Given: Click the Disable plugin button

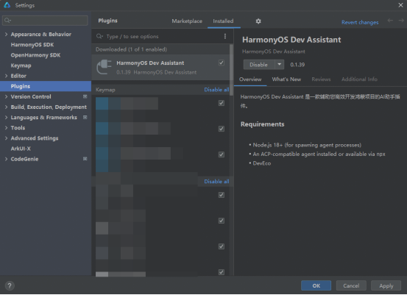Looking at the screenshot, I should [x=259, y=65].
